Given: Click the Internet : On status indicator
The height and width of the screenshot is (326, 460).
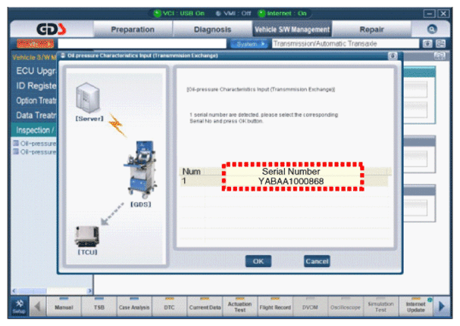Looking at the screenshot, I should point(282,13).
